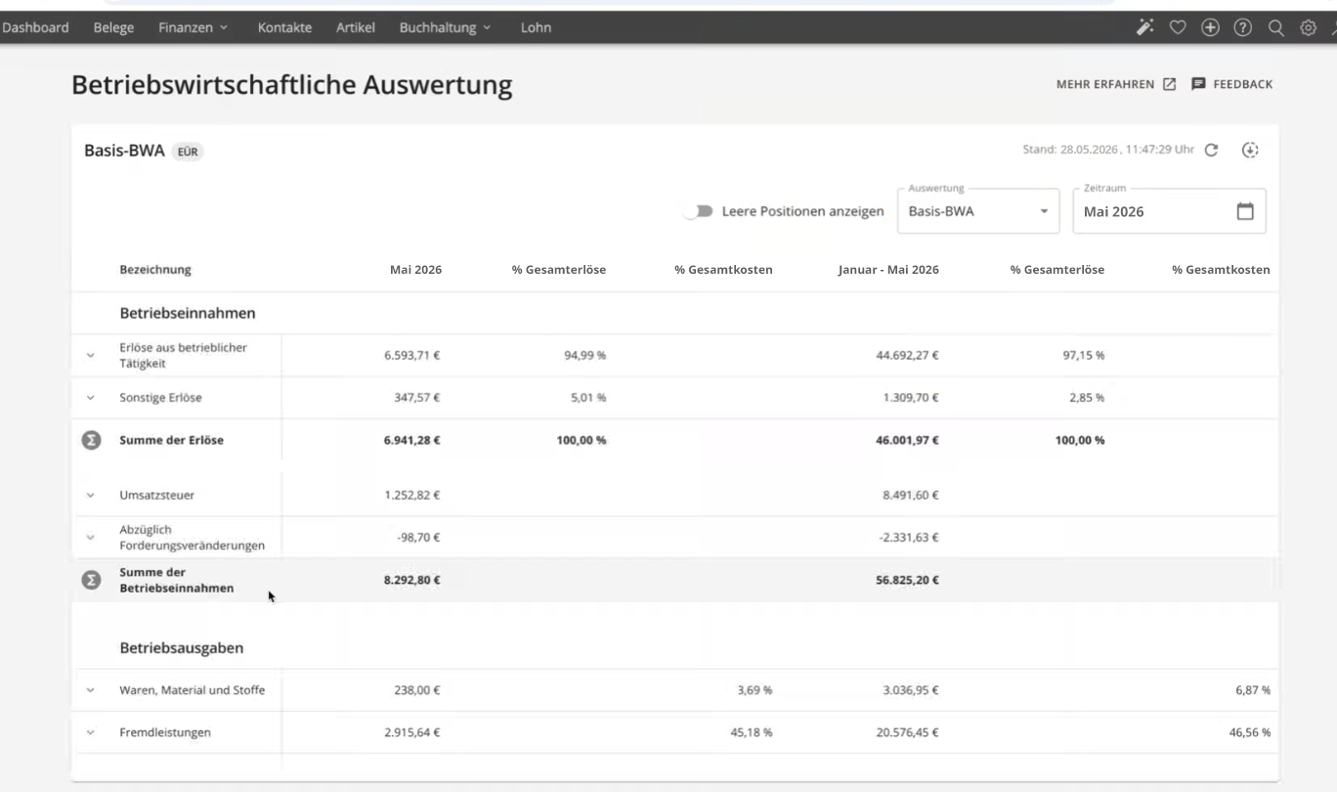Click the download export icon
This screenshot has height=792, width=1337.
(1250, 151)
